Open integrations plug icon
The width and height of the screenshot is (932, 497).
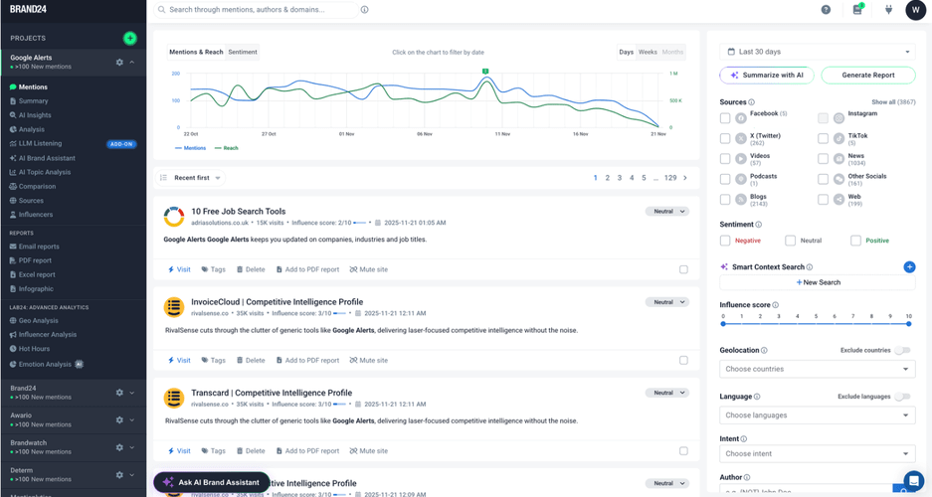(x=888, y=10)
